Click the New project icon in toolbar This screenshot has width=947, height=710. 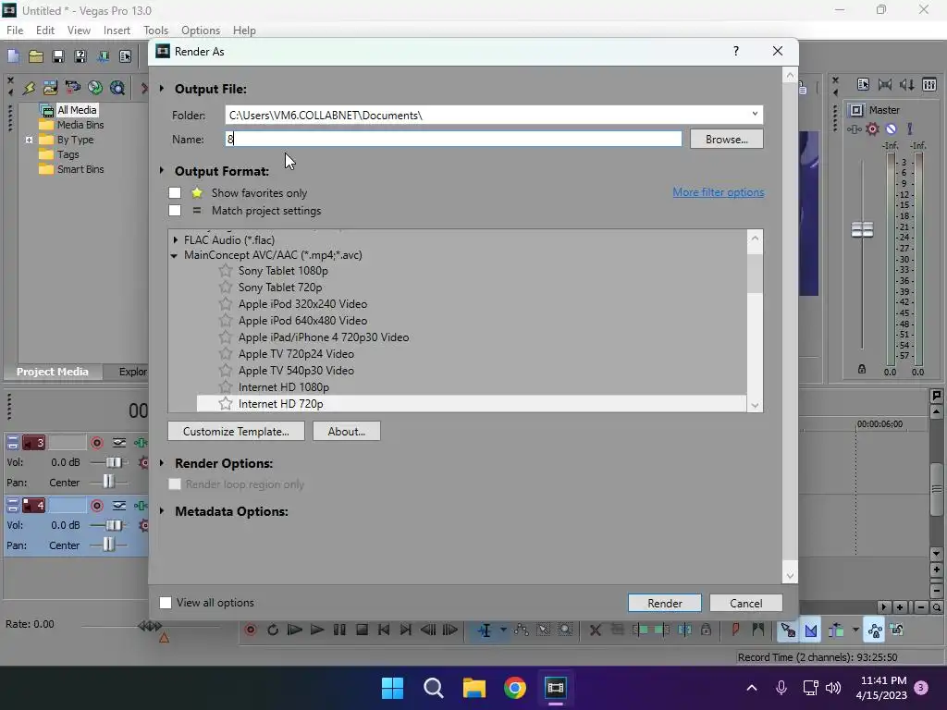(x=13, y=56)
